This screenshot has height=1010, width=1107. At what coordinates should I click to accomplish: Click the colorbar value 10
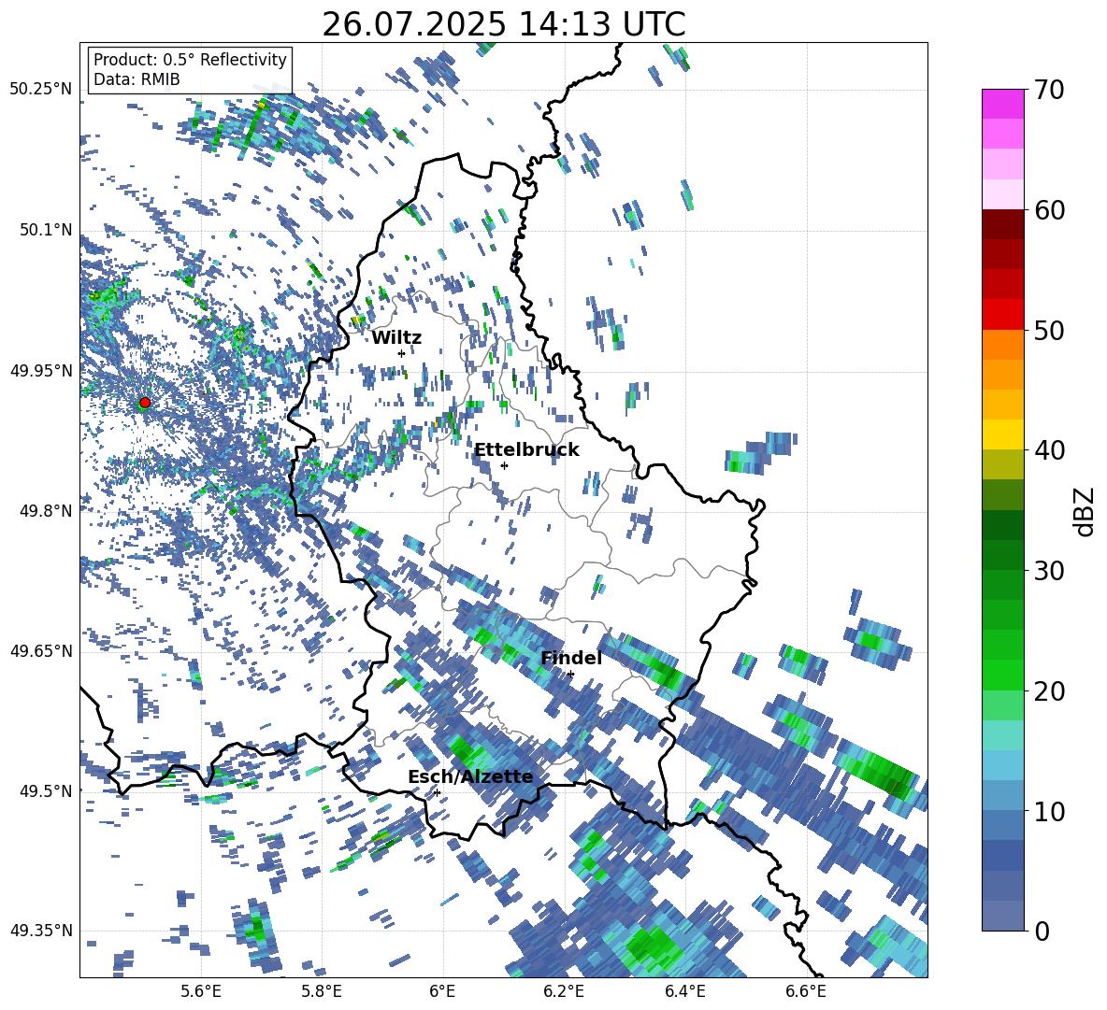1049,811
